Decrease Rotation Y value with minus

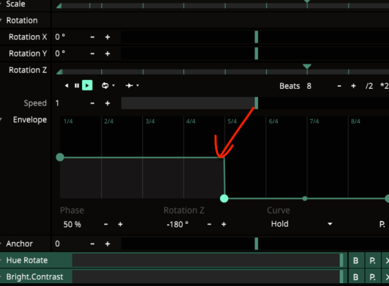[x=92, y=54]
